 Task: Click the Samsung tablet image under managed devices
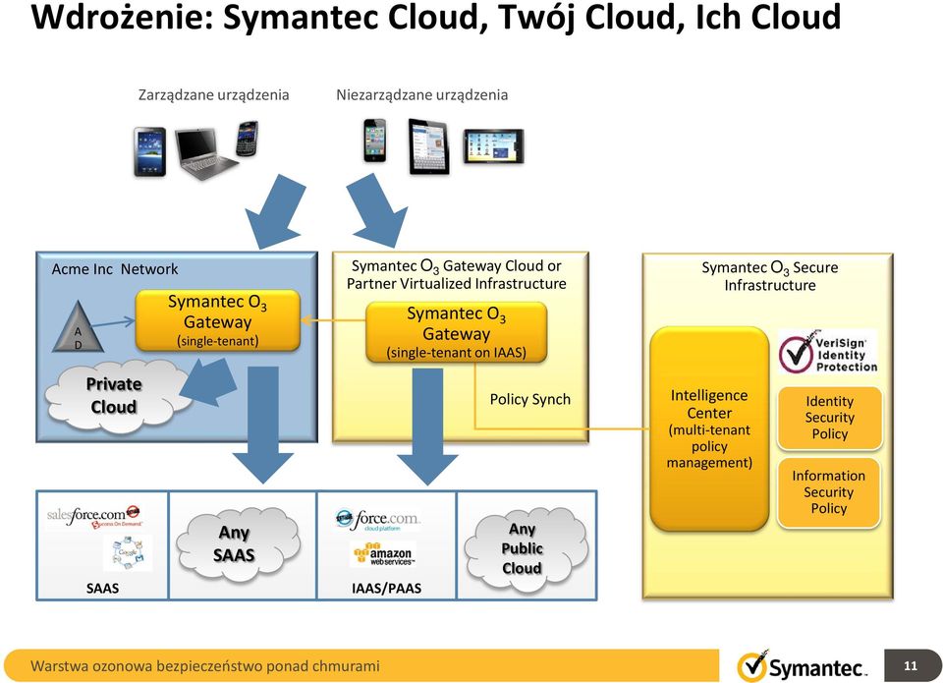coord(149,151)
